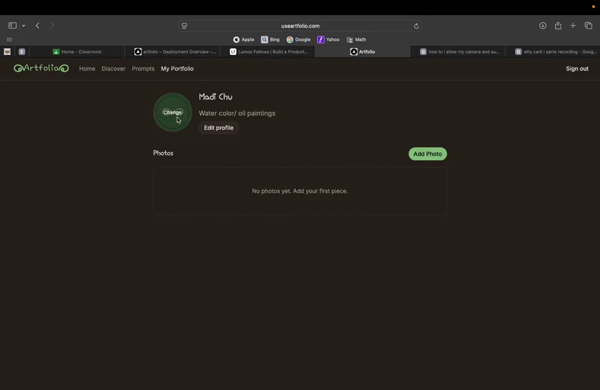The image size is (600, 390).
Task: Open the Yahoo bookmark
Action: pyautogui.click(x=328, y=39)
